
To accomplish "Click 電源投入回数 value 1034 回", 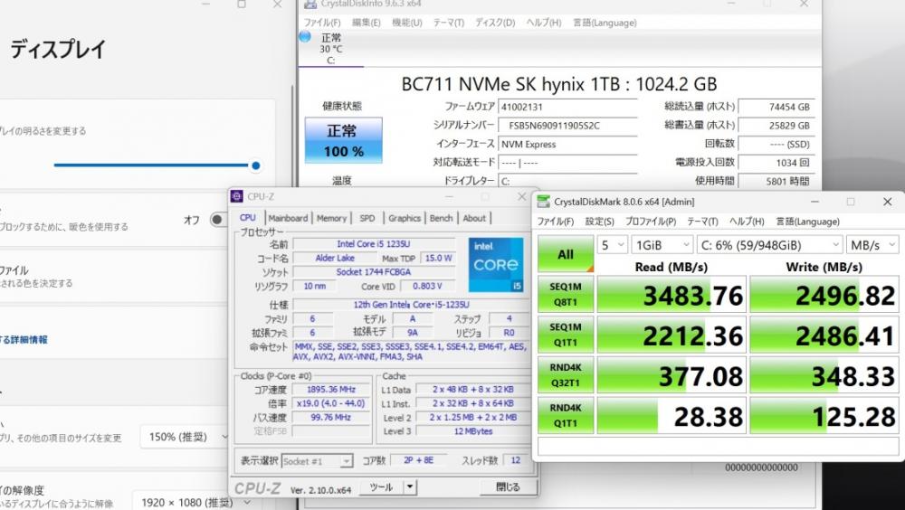I will tap(776, 163).
